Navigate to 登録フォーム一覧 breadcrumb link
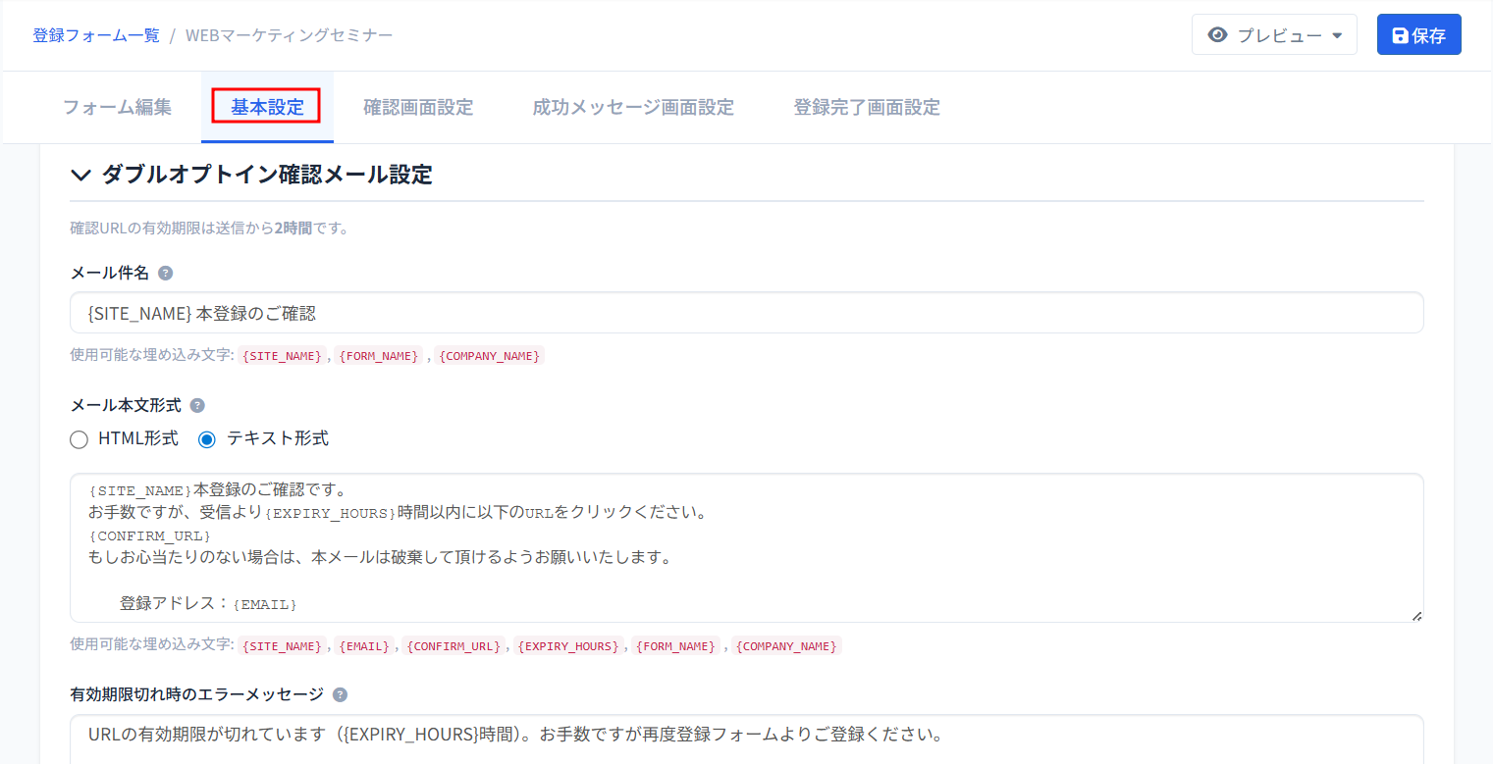The height and width of the screenshot is (764, 1493). click(96, 35)
